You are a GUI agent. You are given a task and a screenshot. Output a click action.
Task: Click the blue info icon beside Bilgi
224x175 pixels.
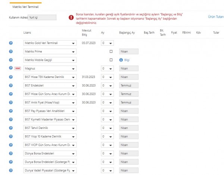pyautogui.click(x=121, y=60)
